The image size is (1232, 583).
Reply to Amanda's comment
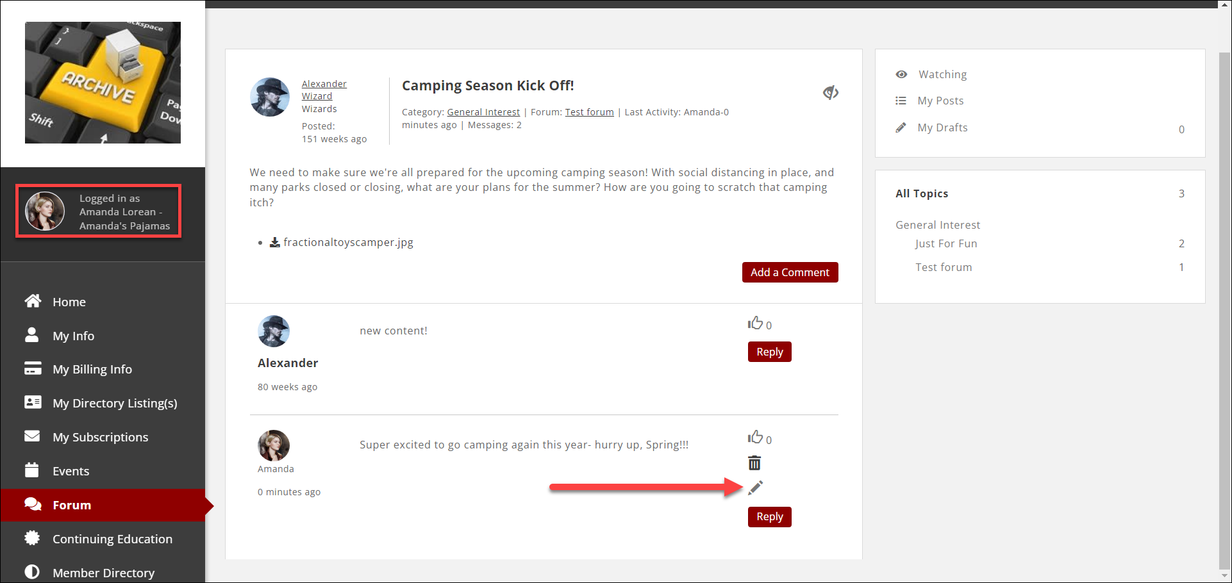click(x=769, y=517)
